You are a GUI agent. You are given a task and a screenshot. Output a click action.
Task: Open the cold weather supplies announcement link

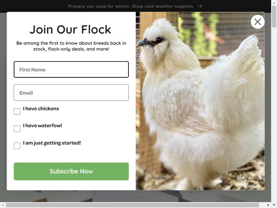[x=131, y=6]
